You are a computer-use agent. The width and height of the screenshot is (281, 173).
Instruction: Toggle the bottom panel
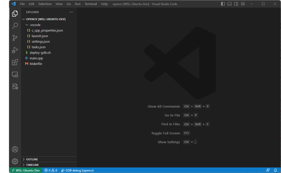click(x=229, y=4)
